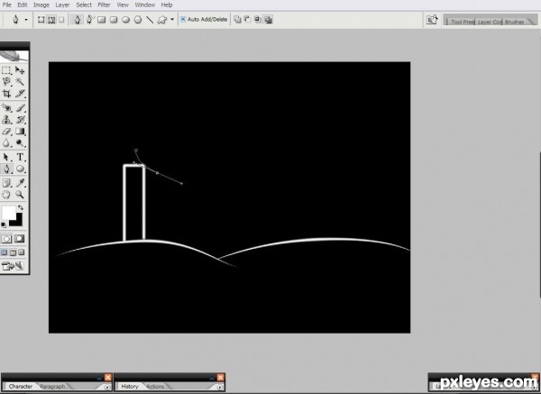541x394 pixels.
Task: Switch to the Brushes tab in palette well
Action: [x=515, y=22]
